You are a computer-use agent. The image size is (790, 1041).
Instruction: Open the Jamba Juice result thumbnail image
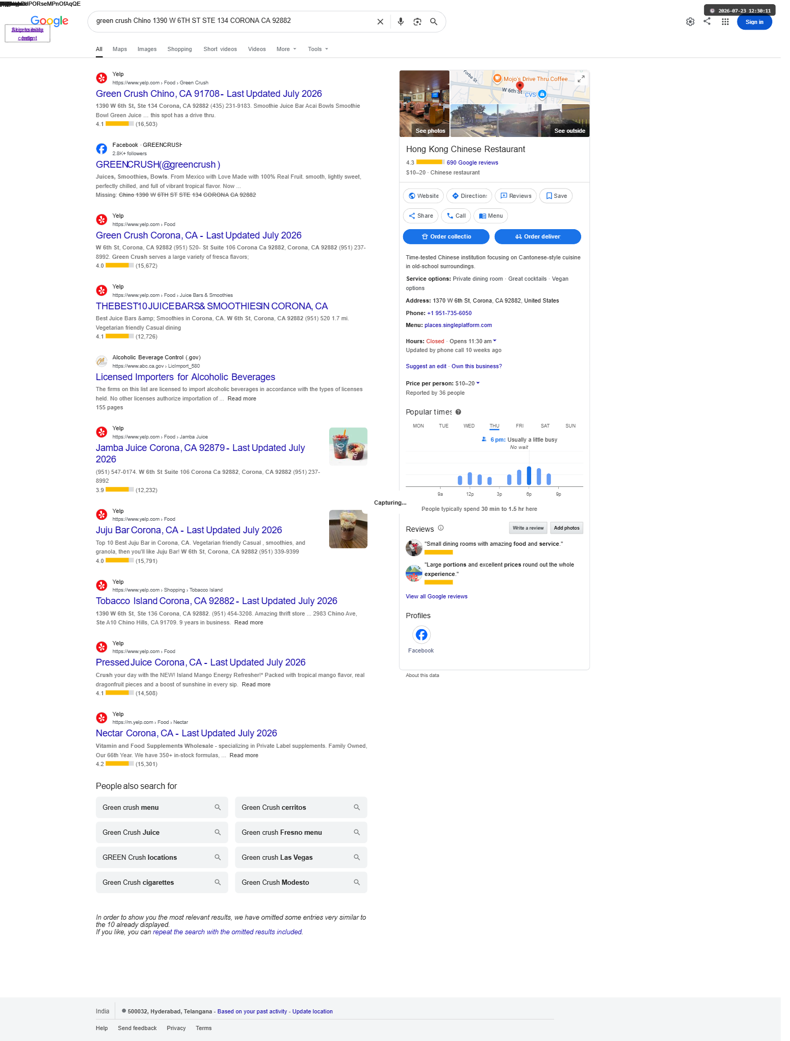[x=348, y=446]
